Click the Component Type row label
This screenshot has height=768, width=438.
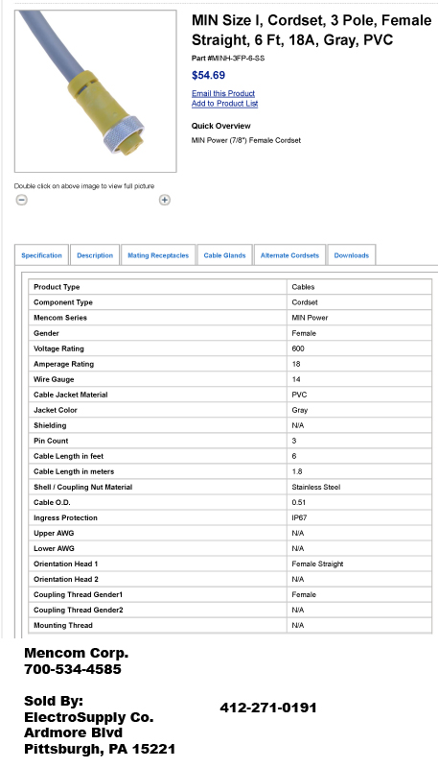pyautogui.click(x=63, y=302)
